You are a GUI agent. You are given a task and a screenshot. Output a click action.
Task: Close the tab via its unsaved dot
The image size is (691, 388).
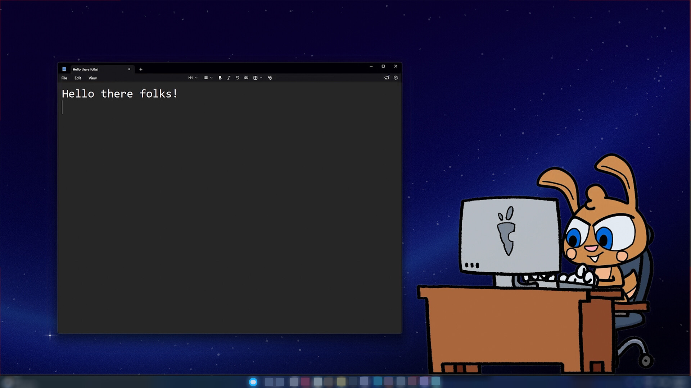tap(129, 69)
